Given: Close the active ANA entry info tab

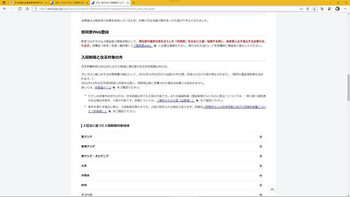Looking at the screenshot, I should (128, 3).
